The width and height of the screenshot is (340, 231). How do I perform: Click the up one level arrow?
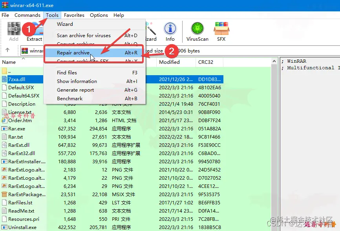tap(7, 50)
